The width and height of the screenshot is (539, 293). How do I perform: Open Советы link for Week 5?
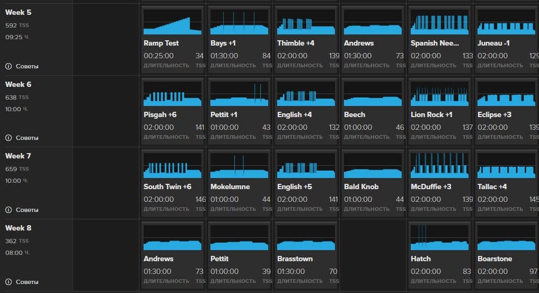(27, 66)
